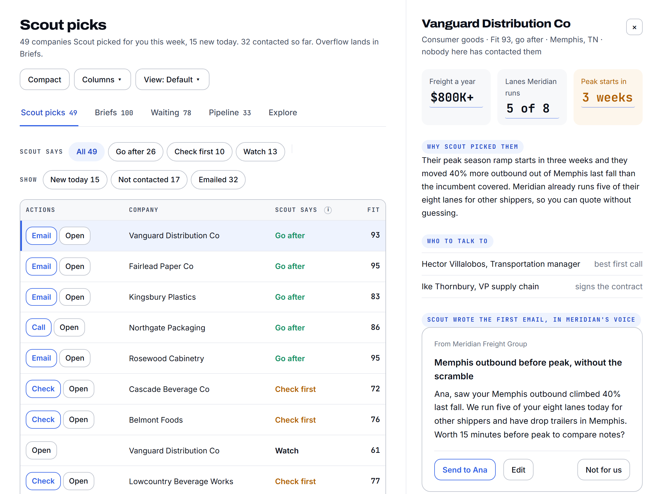This screenshot has width=658, height=494.
Task: Show New today 15 companies
Action: click(x=75, y=179)
